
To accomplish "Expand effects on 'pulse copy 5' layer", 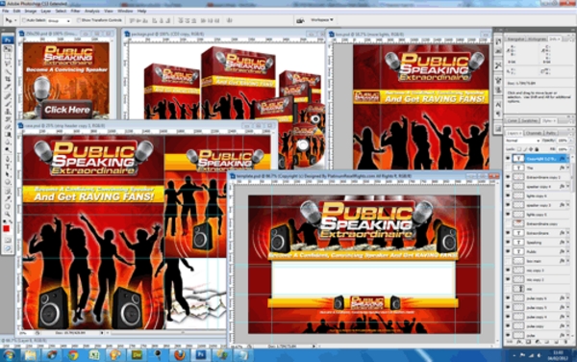I will 567,307.
